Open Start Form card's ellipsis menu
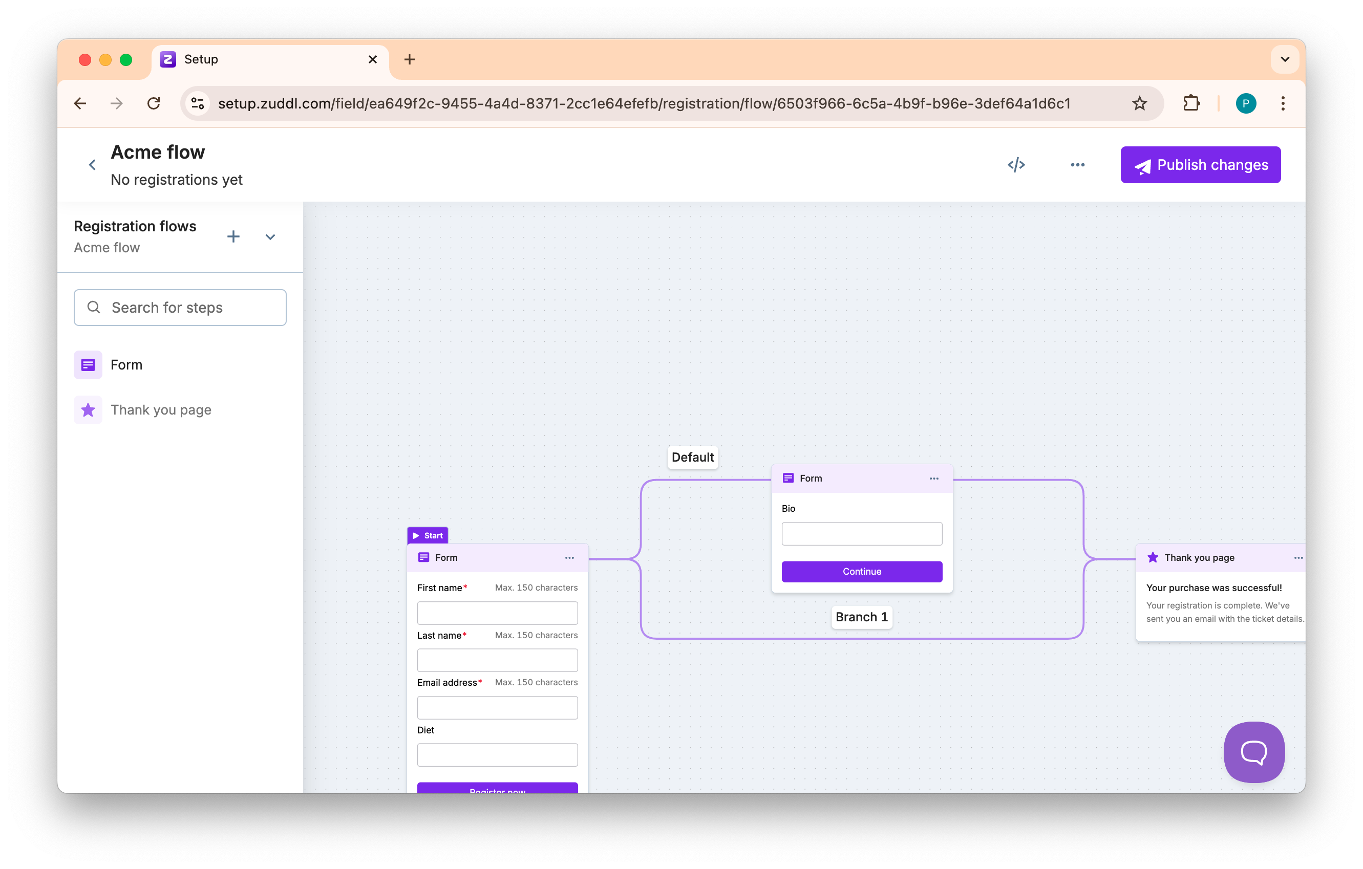This screenshot has height=869, width=1363. (x=569, y=558)
